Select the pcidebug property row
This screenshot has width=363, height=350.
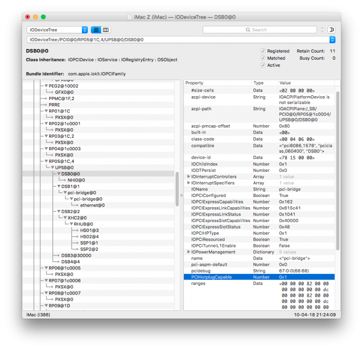click(x=259, y=271)
